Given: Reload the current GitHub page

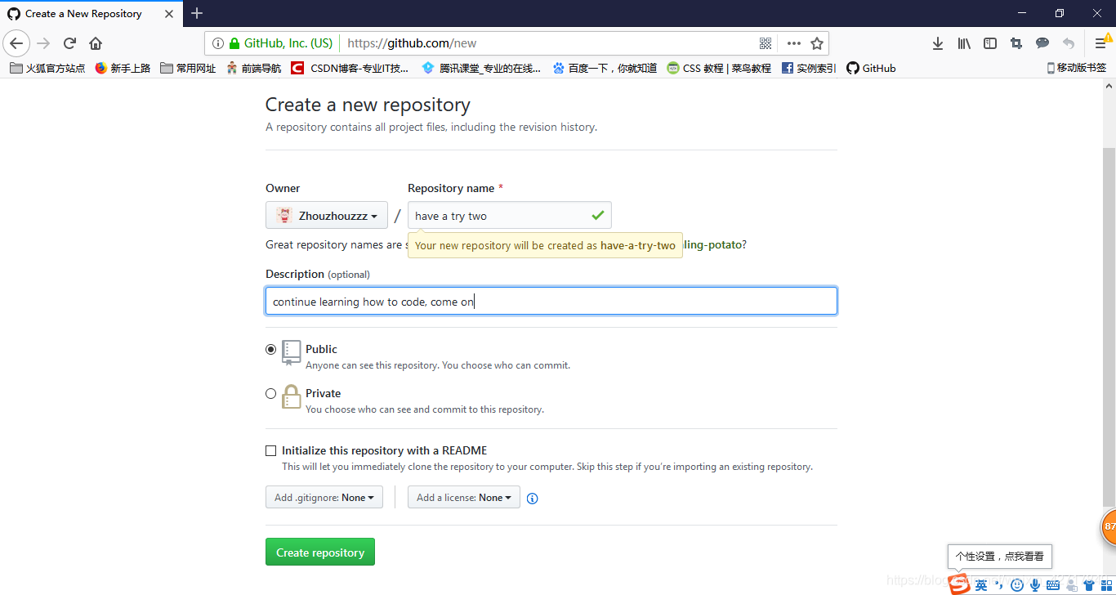Looking at the screenshot, I should click(x=70, y=43).
